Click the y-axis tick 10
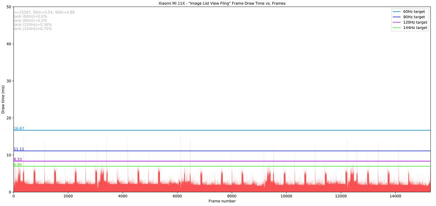This screenshot has width=436, height=206. click(9, 155)
